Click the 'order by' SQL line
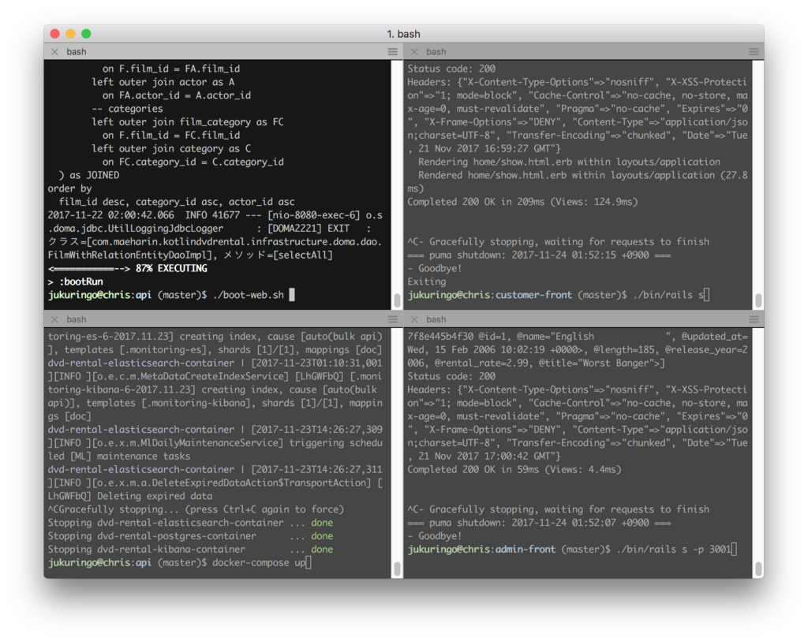Screen dimensions: 808x641 pyautogui.click(x=69, y=188)
